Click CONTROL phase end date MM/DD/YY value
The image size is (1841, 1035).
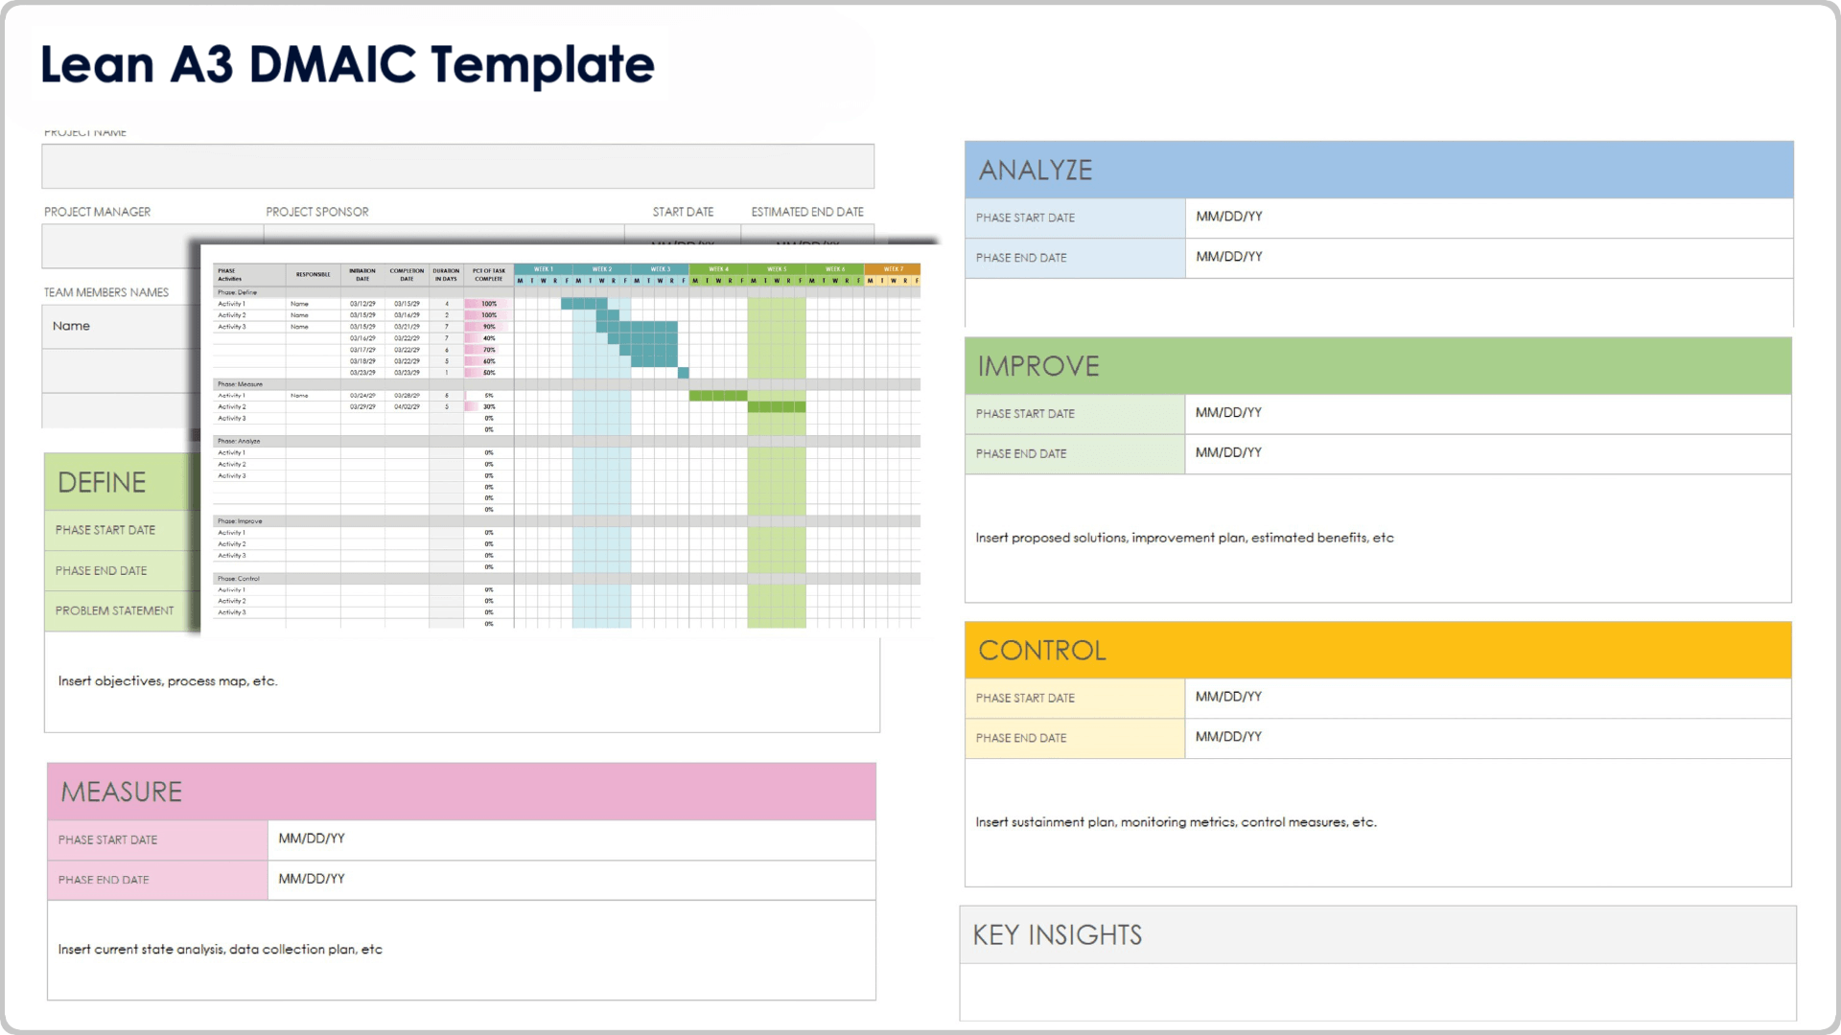pyautogui.click(x=1228, y=737)
